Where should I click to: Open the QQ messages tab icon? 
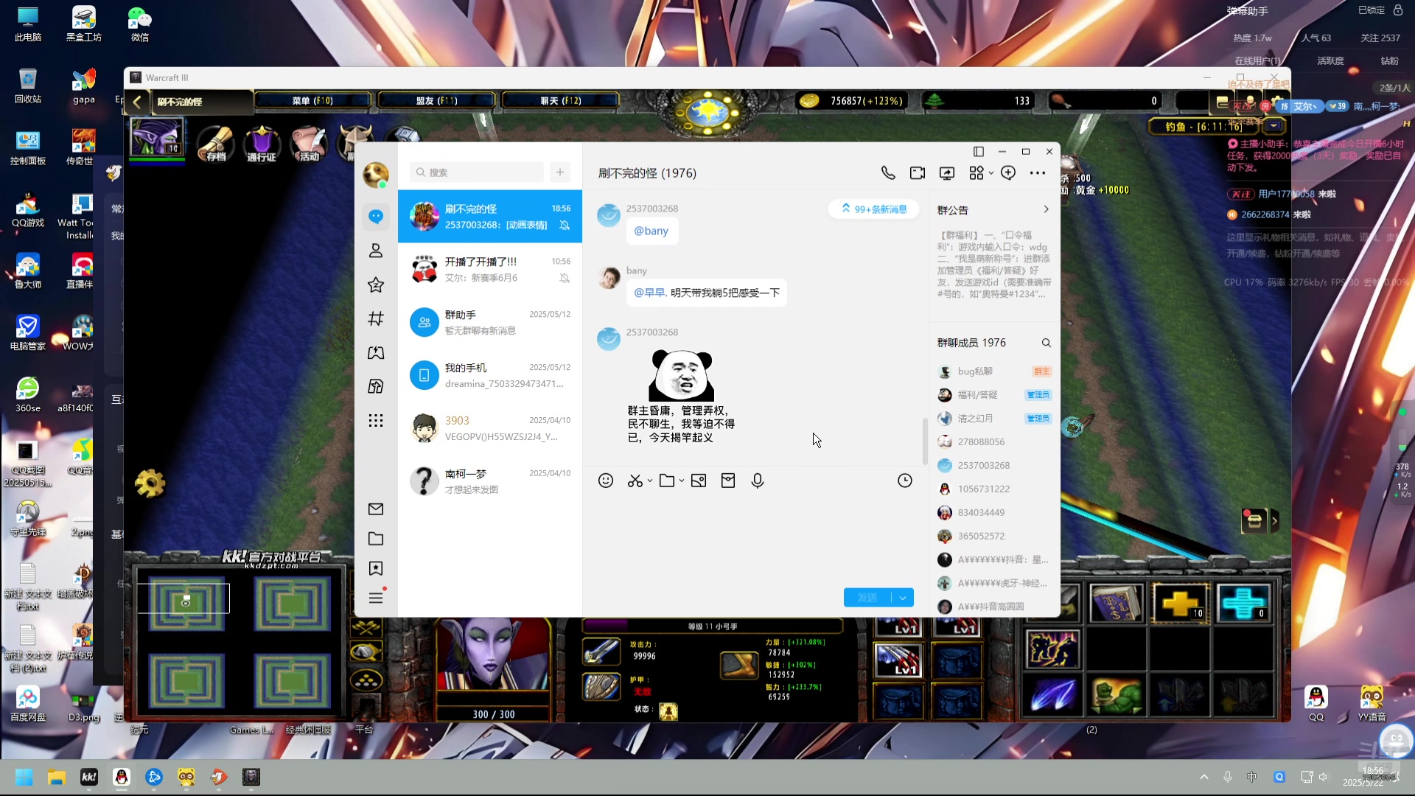tap(376, 217)
